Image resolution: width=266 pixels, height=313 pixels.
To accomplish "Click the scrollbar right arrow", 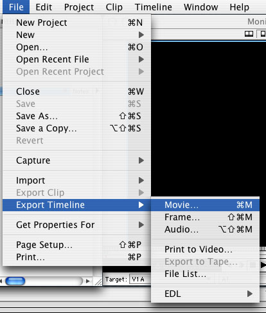I will 87,281.
